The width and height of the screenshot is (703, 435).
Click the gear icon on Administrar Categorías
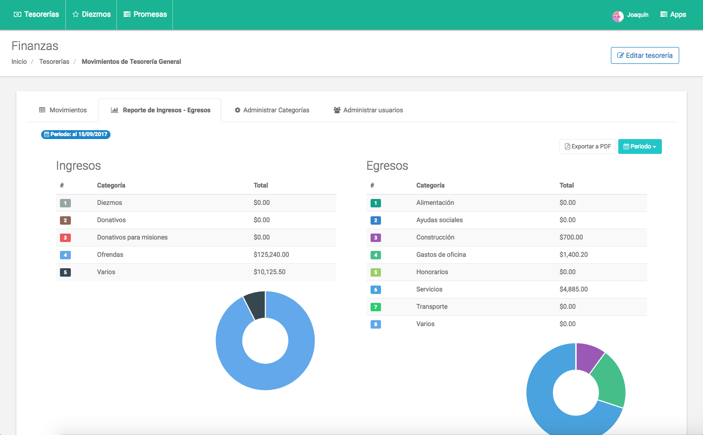point(237,110)
